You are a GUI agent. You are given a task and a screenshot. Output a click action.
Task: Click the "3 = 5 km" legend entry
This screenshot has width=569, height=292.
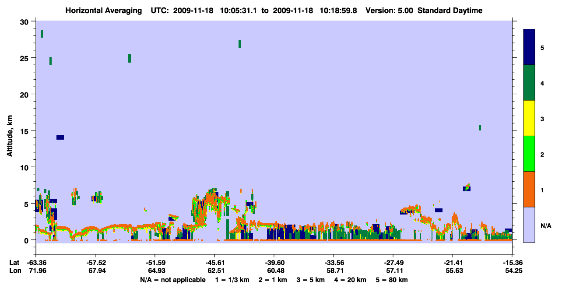click(x=311, y=280)
